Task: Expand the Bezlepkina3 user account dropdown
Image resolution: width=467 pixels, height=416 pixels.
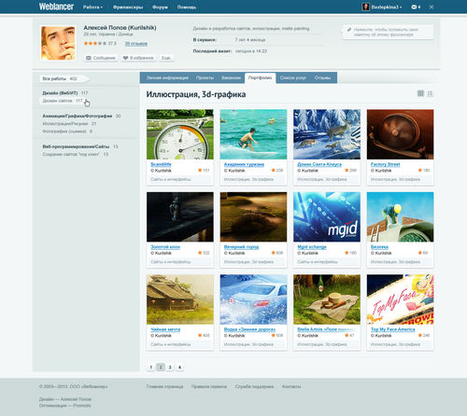Action: pyautogui.click(x=382, y=7)
